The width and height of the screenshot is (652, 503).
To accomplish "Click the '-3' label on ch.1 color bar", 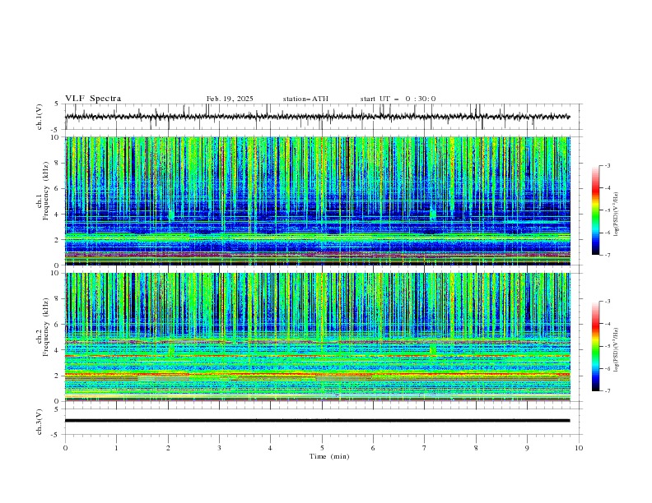I will [608, 165].
